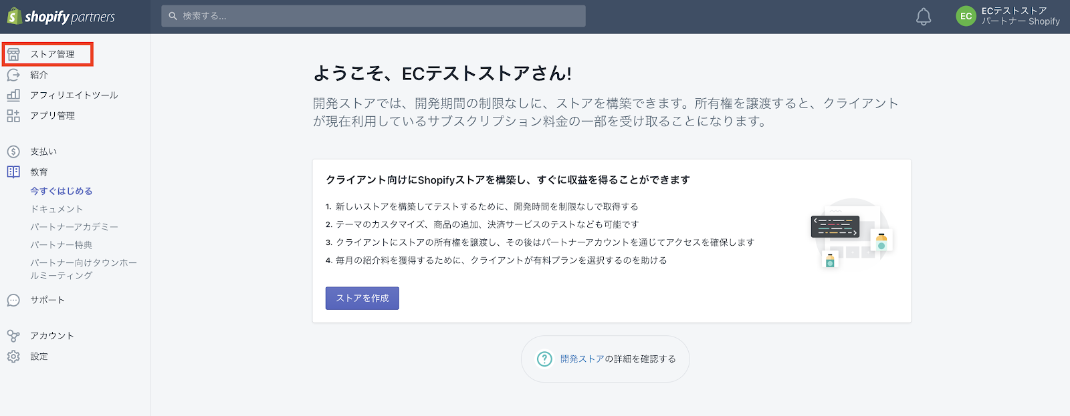The width and height of the screenshot is (1070, 416).
Task: Open ドキュメント in the sidebar
Action: (x=57, y=209)
